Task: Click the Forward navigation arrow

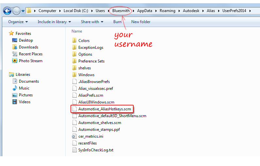Action: (x=16, y=11)
